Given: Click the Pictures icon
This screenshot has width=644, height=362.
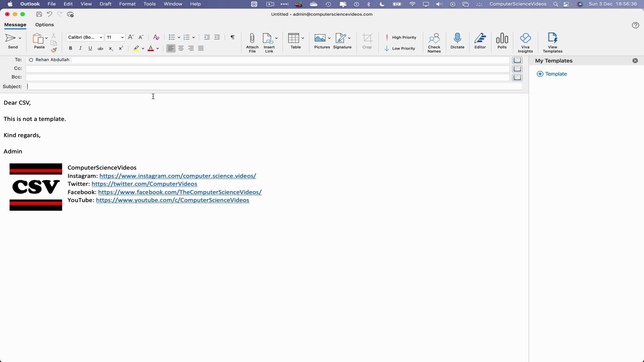Looking at the screenshot, I should (320, 38).
